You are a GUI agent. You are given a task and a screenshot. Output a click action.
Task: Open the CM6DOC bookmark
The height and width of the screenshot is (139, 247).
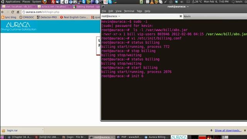(x=27, y=17)
